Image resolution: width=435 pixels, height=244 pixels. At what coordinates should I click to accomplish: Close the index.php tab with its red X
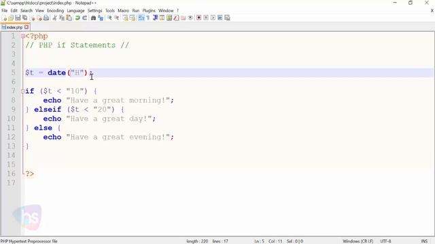[27, 27]
